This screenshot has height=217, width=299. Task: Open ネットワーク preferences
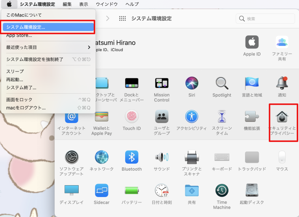[102, 161]
